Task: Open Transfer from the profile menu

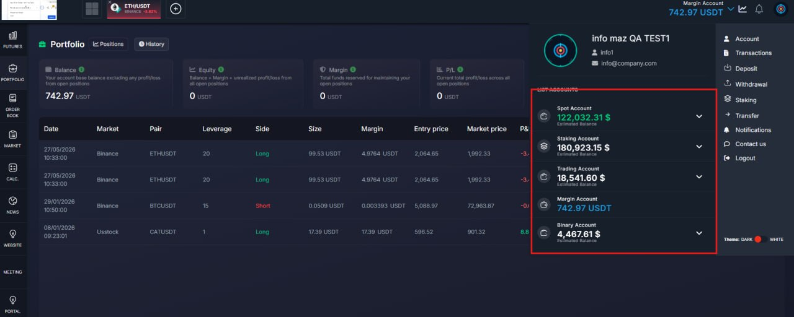Action: [741, 116]
